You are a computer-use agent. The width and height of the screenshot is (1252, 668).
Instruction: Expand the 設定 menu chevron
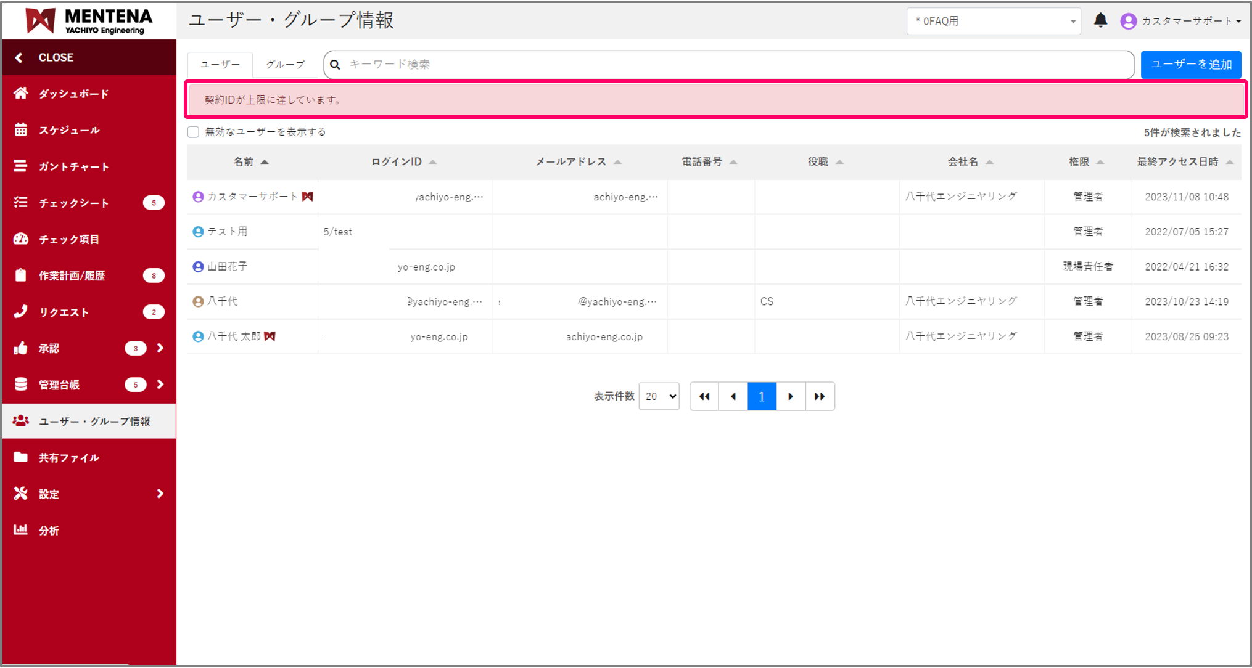tap(160, 494)
